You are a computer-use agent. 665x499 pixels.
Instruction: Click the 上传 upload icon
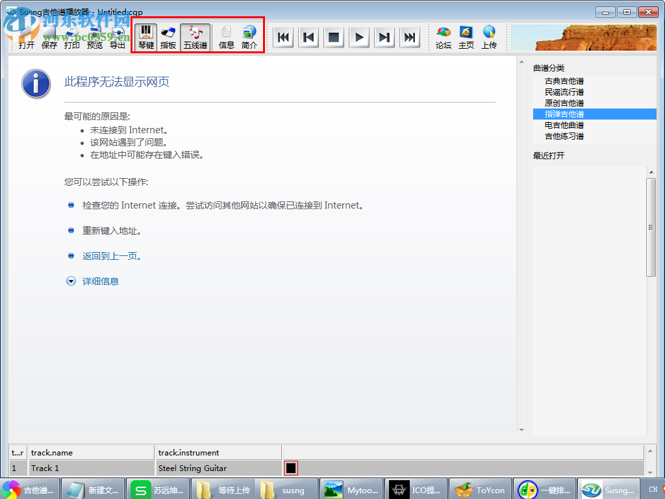pos(489,37)
